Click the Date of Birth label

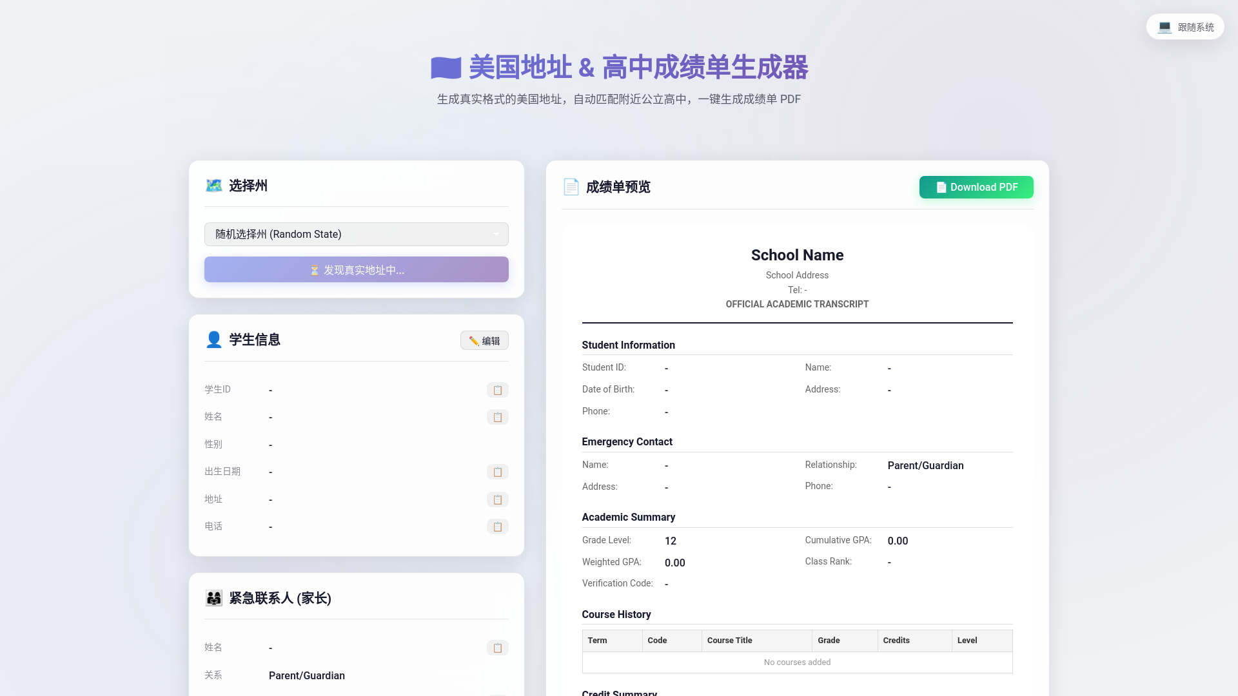tap(608, 389)
